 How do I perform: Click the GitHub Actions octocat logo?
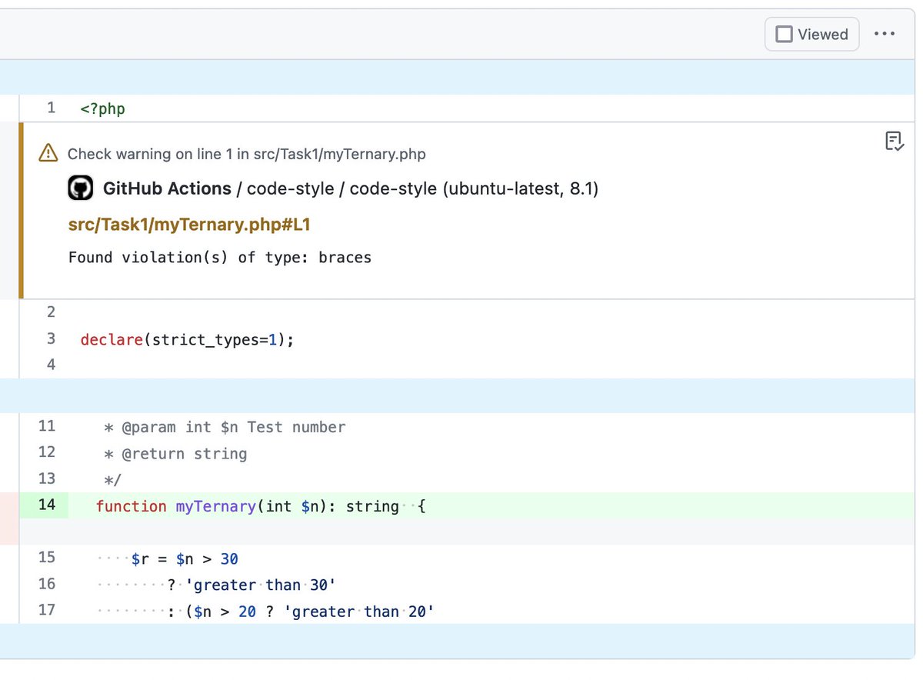pos(81,188)
